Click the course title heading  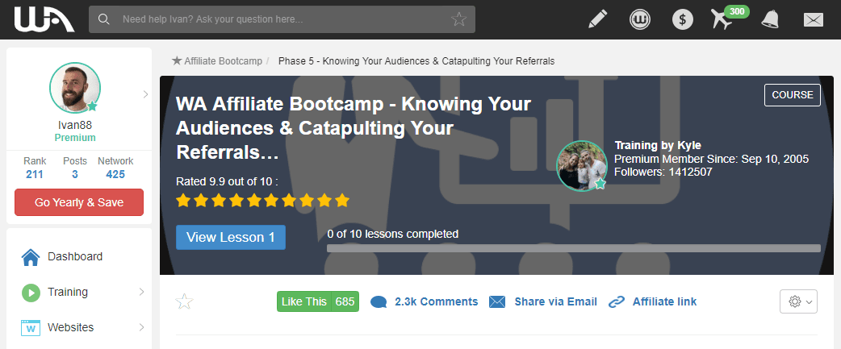[354, 128]
